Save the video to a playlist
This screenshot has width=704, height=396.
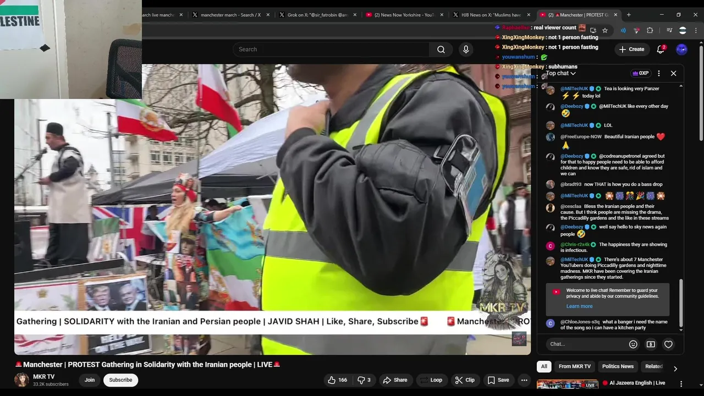pos(498,380)
